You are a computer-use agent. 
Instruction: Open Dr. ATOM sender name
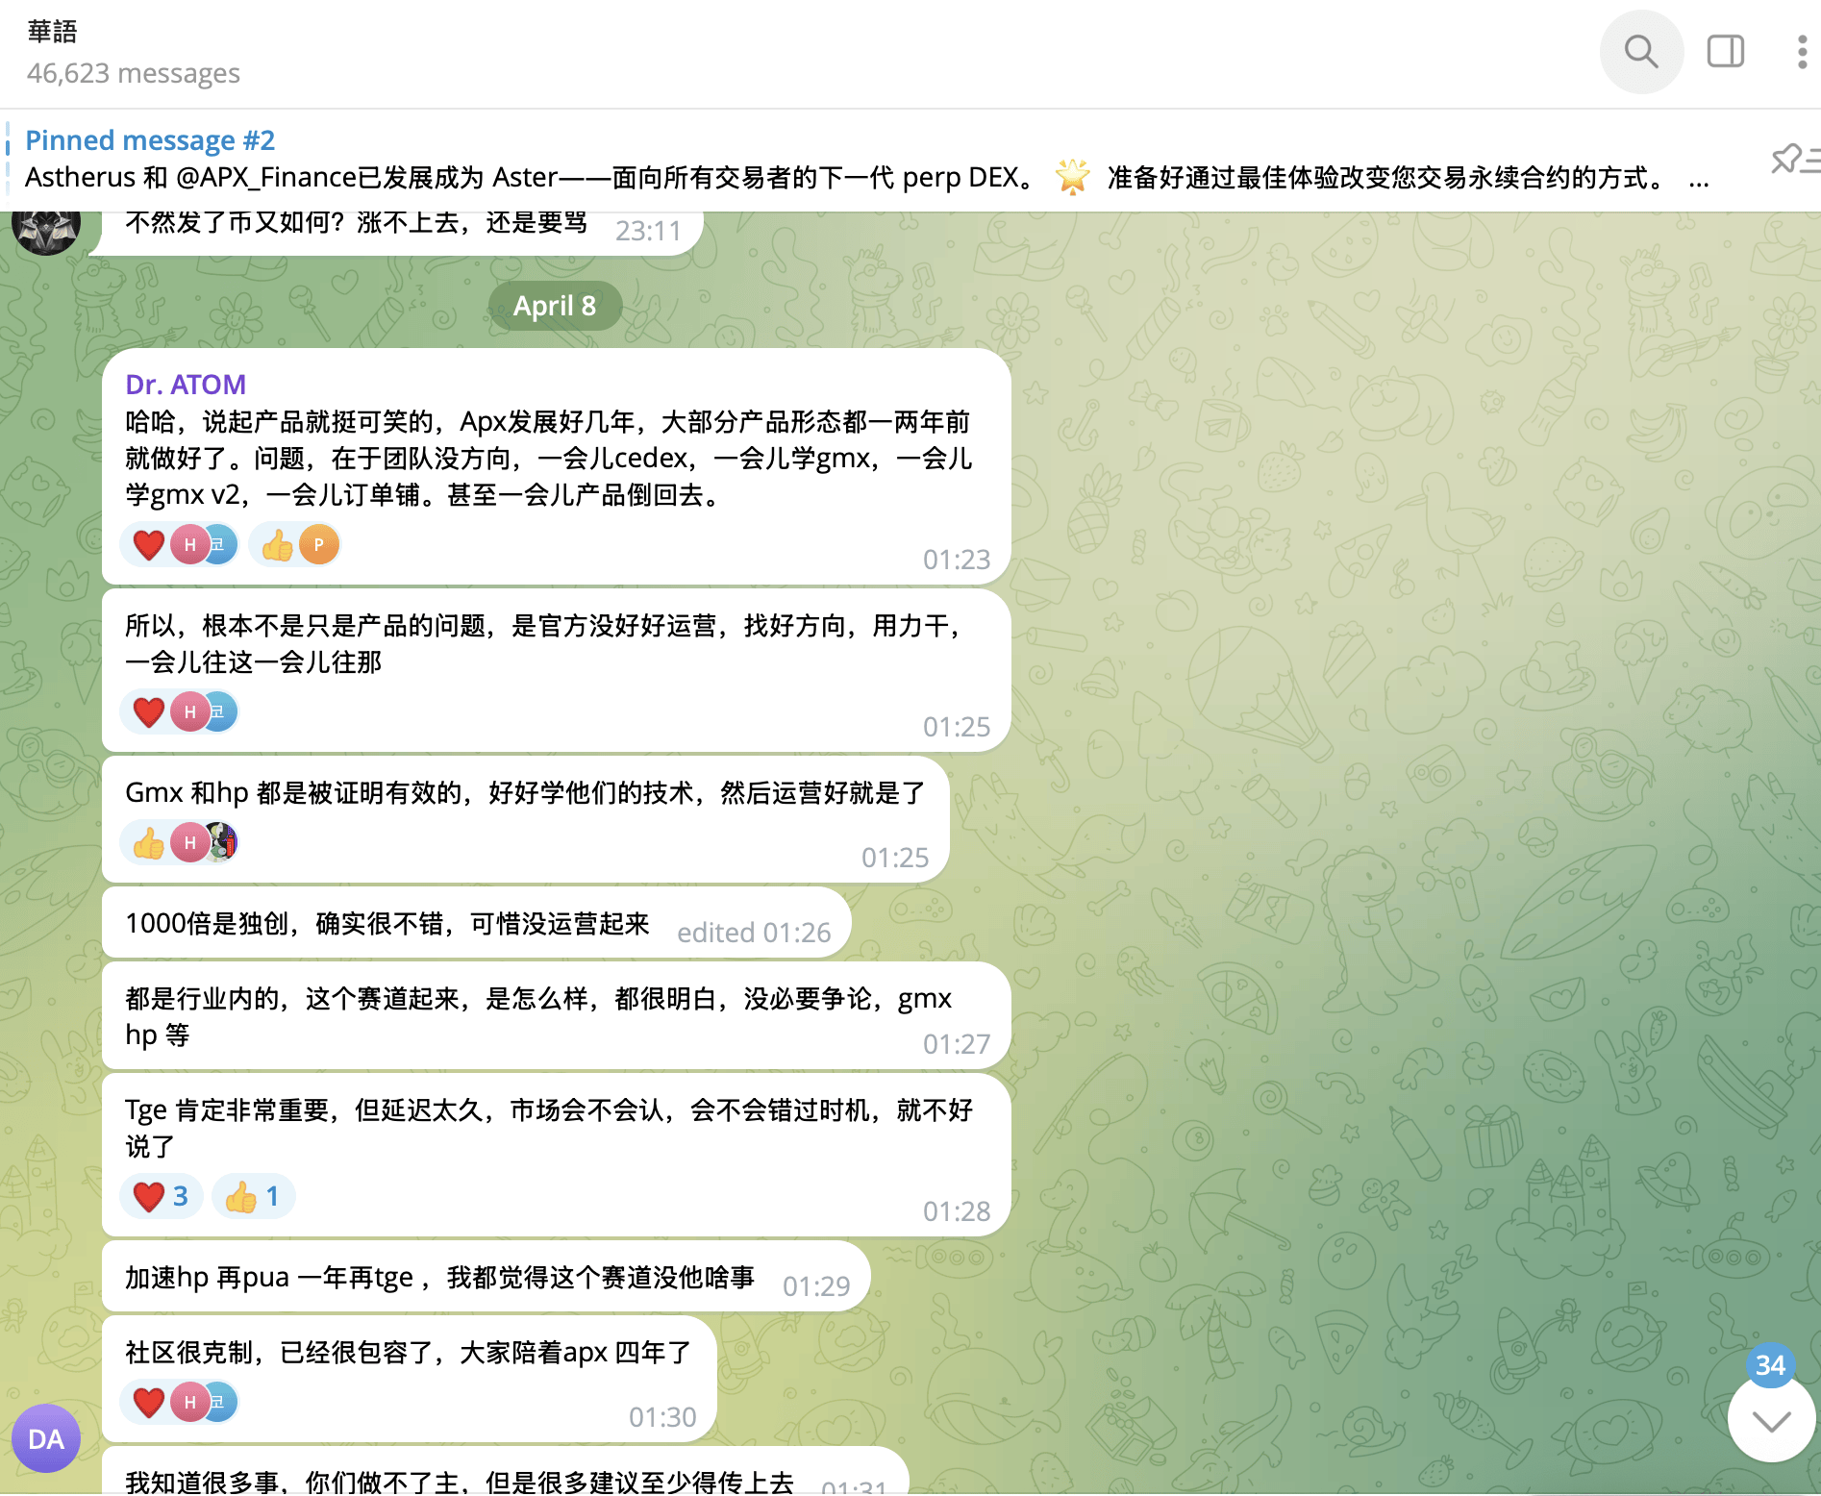(186, 385)
